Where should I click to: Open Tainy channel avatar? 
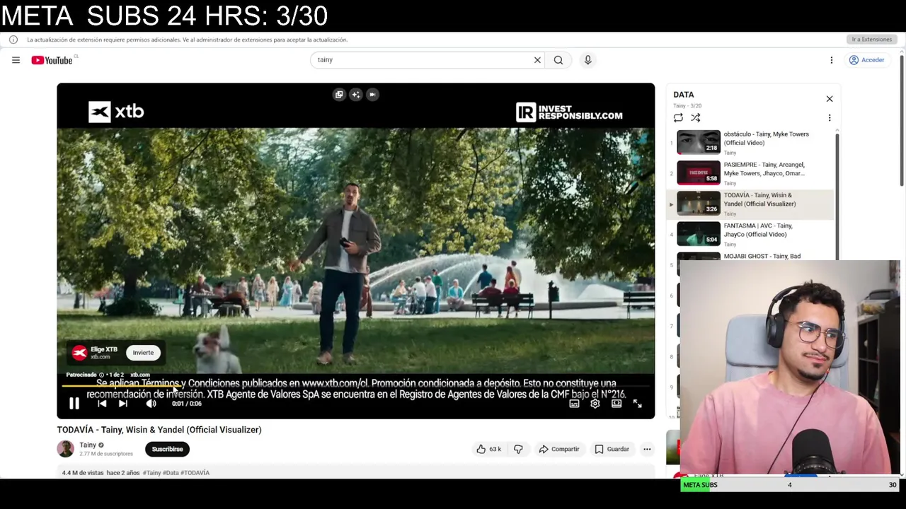(x=65, y=449)
